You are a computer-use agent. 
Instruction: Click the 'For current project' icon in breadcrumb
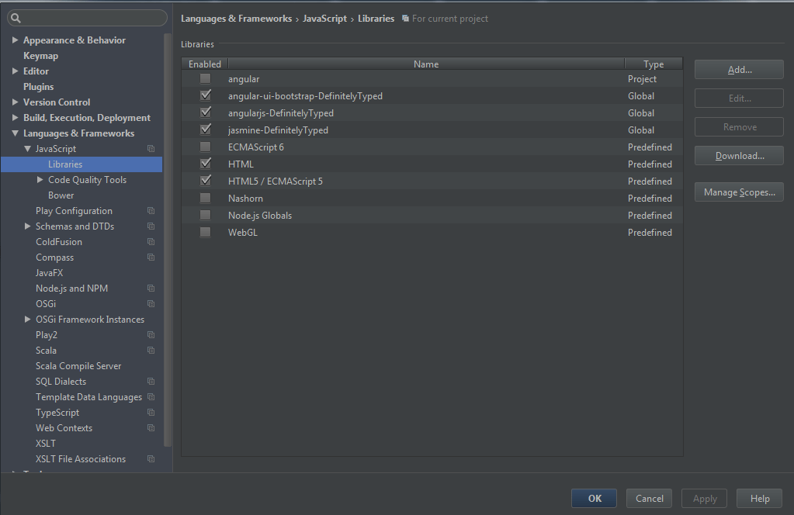click(405, 19)
